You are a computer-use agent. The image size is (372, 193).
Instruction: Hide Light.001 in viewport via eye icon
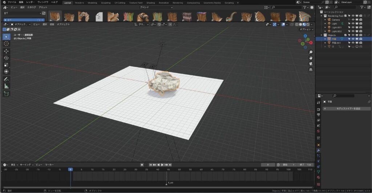pos(353,28)
